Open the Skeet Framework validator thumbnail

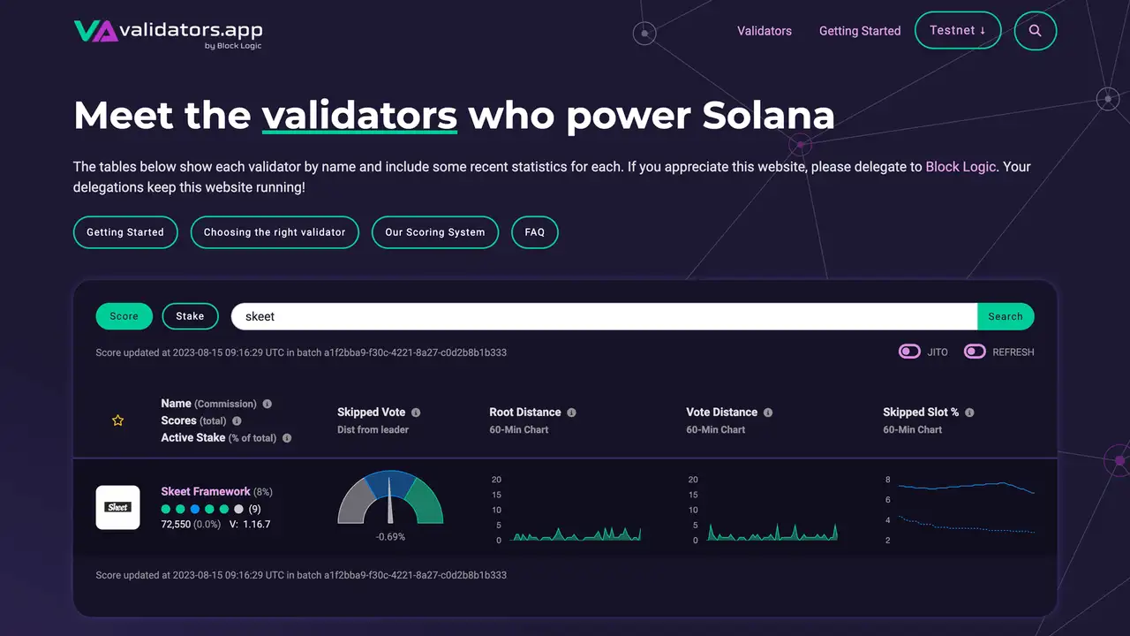click(x=117, y=508)
